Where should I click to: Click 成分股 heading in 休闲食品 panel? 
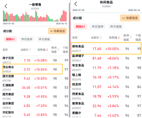(x=77, y=18)
